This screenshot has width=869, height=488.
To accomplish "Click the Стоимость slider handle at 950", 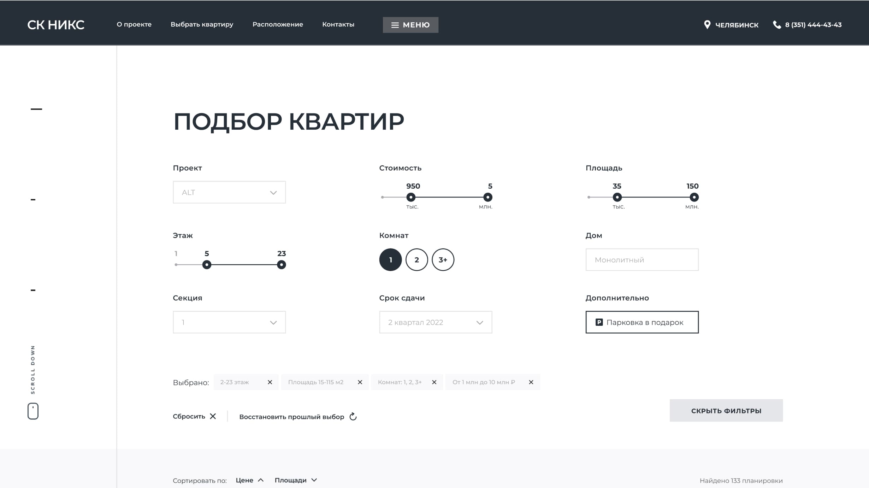I will 410,197.
